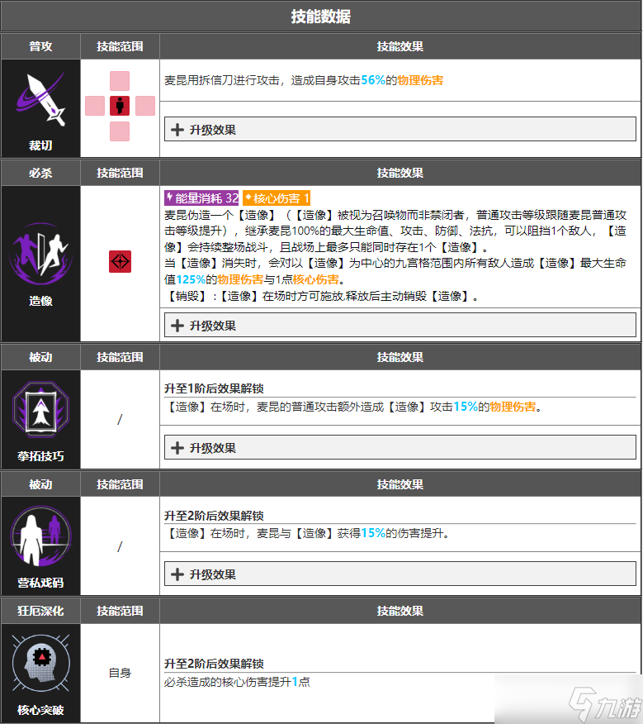Click the top pink square in range grid
The height and width of the screenshot is (724, 643).
click(x=120, y=81)
